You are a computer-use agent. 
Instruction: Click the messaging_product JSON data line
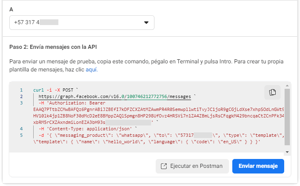pos(161,135)
